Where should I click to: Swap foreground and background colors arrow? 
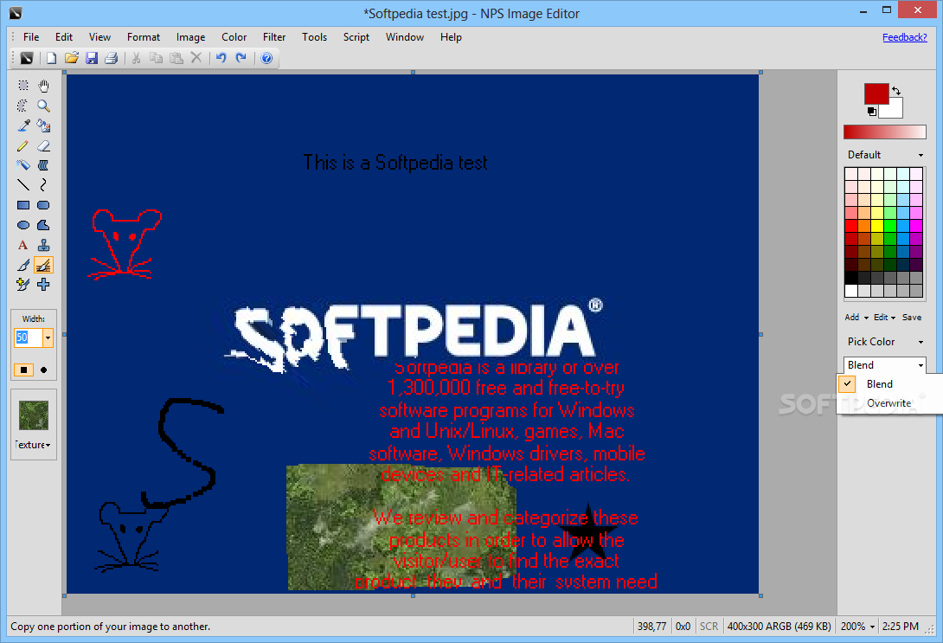point(896,91)
